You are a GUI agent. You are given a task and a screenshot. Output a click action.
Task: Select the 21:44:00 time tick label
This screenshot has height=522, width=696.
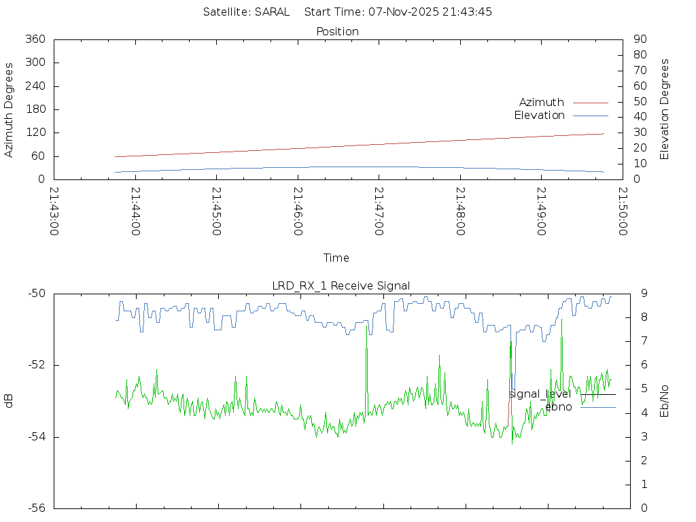coord(136,211)
